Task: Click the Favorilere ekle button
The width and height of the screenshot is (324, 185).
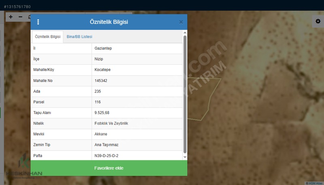Action: 109,168
